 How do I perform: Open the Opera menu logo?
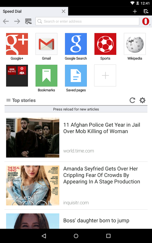point(146,21)
